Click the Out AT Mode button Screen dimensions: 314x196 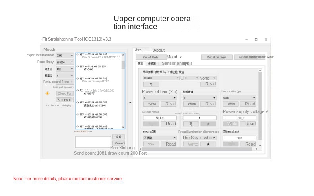click(x=150, y=57)
